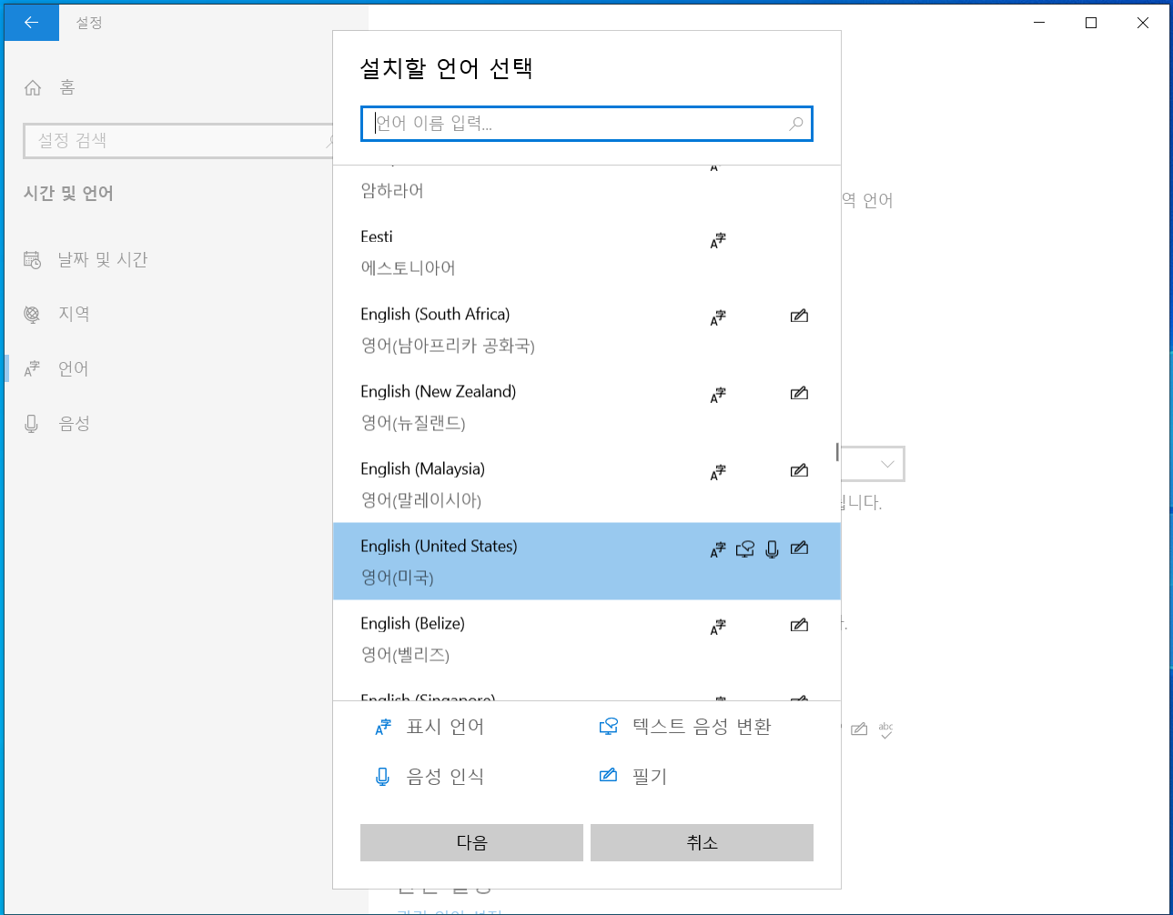This screenshot has width=1173, height=915.
Task: Click handwriting icon for English (South Africa)
Action: point(799,317)
